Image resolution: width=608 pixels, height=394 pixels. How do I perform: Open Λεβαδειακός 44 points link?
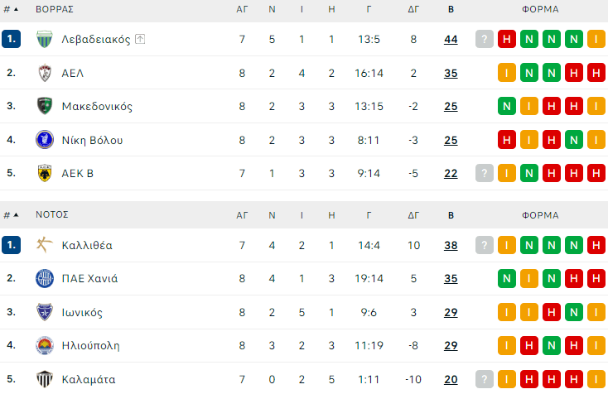(451, 39)
